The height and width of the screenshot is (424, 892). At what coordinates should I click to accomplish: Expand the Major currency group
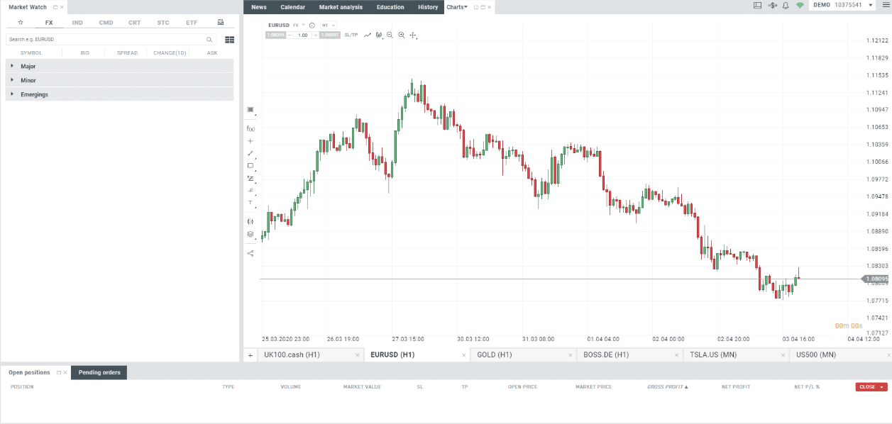(x=119, y=66)
